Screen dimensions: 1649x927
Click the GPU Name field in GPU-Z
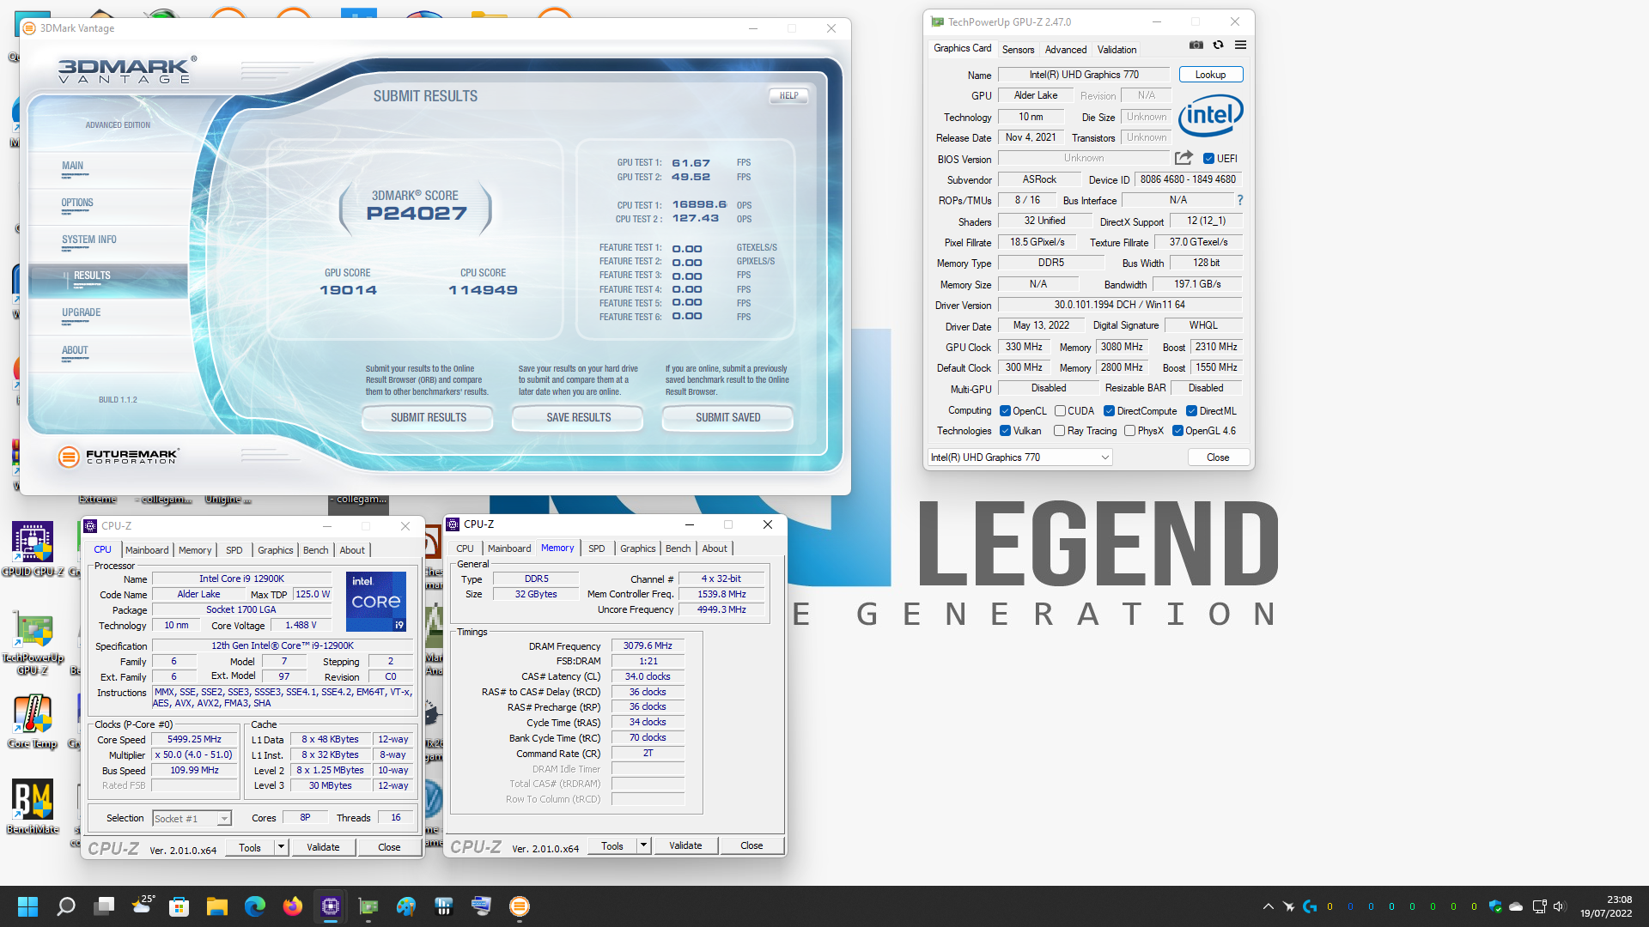tap(1084, 75)
